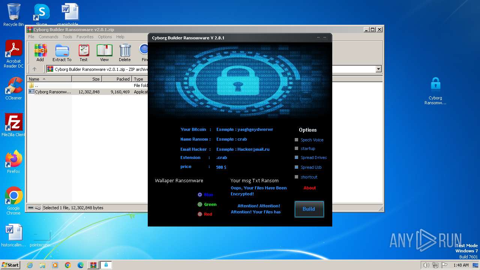Switch to WinRAR taskbar button
This screenshot has width=480, height=270.
tap(93, 265)
